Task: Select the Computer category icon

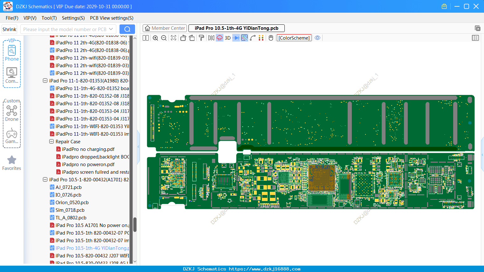Action: 12,75
